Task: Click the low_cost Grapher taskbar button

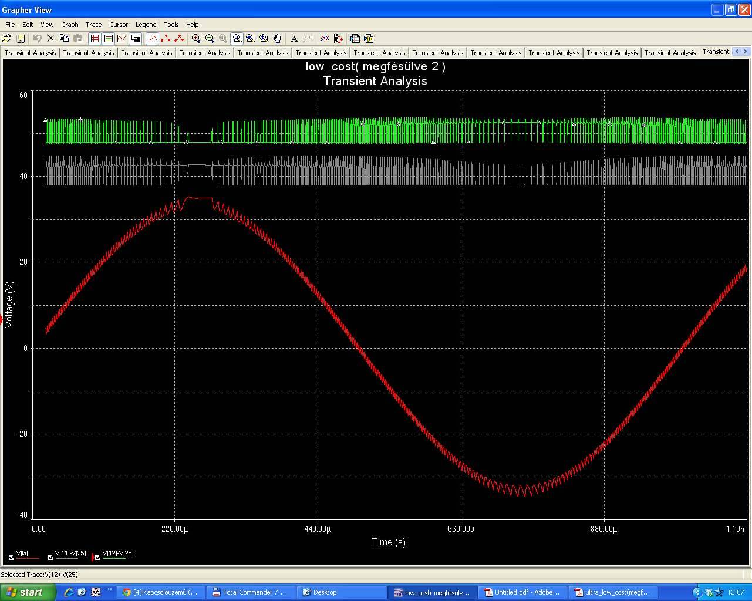Action: 433,592
